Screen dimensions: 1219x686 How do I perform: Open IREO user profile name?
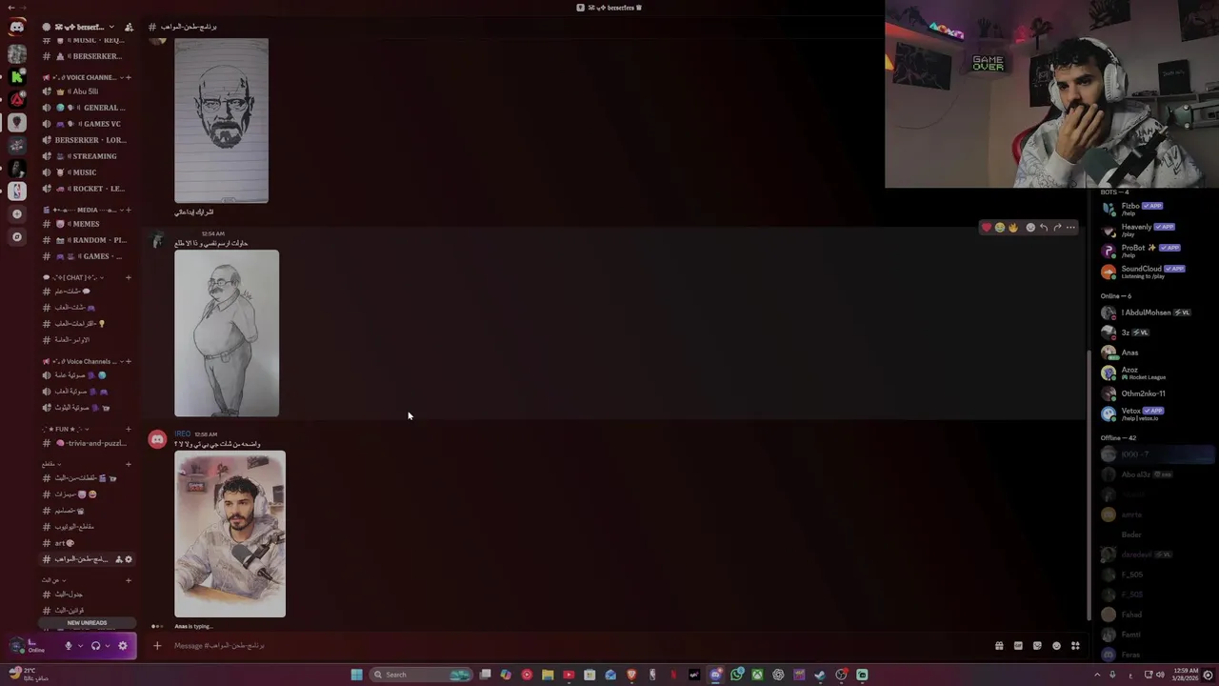[x=182, y=434]
